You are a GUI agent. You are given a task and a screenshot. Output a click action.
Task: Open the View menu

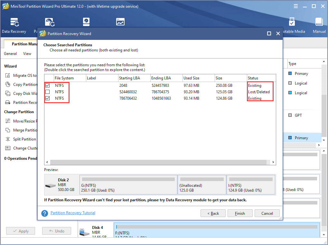click(27, 54)
